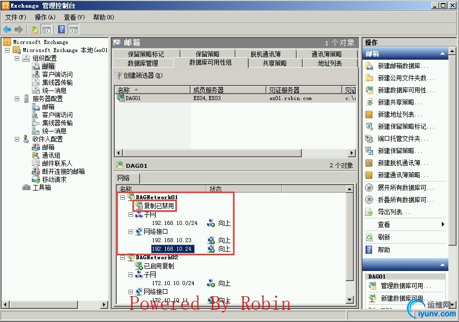Click the DAG01 row icon in list
459x322 pixels.
click(121, 98)
